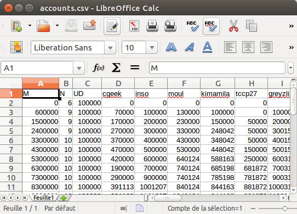Select row 11 header

point(11,187)
